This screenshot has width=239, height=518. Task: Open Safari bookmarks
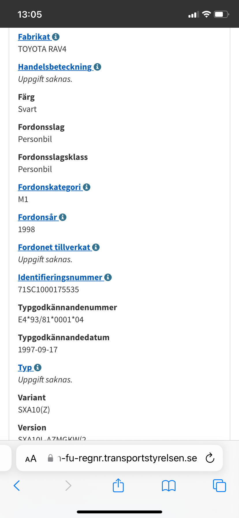tap(169, 486)
